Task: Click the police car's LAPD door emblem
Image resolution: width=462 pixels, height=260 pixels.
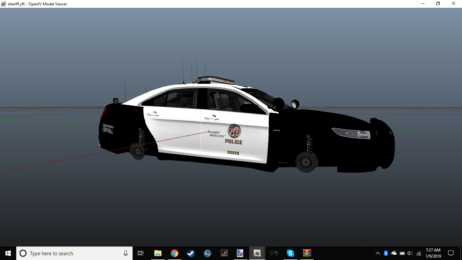Action: pyautogui.click(x=234, y=131)
